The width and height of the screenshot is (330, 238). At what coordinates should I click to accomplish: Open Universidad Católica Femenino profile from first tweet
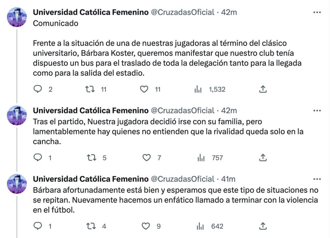click(x=91, y=13)
